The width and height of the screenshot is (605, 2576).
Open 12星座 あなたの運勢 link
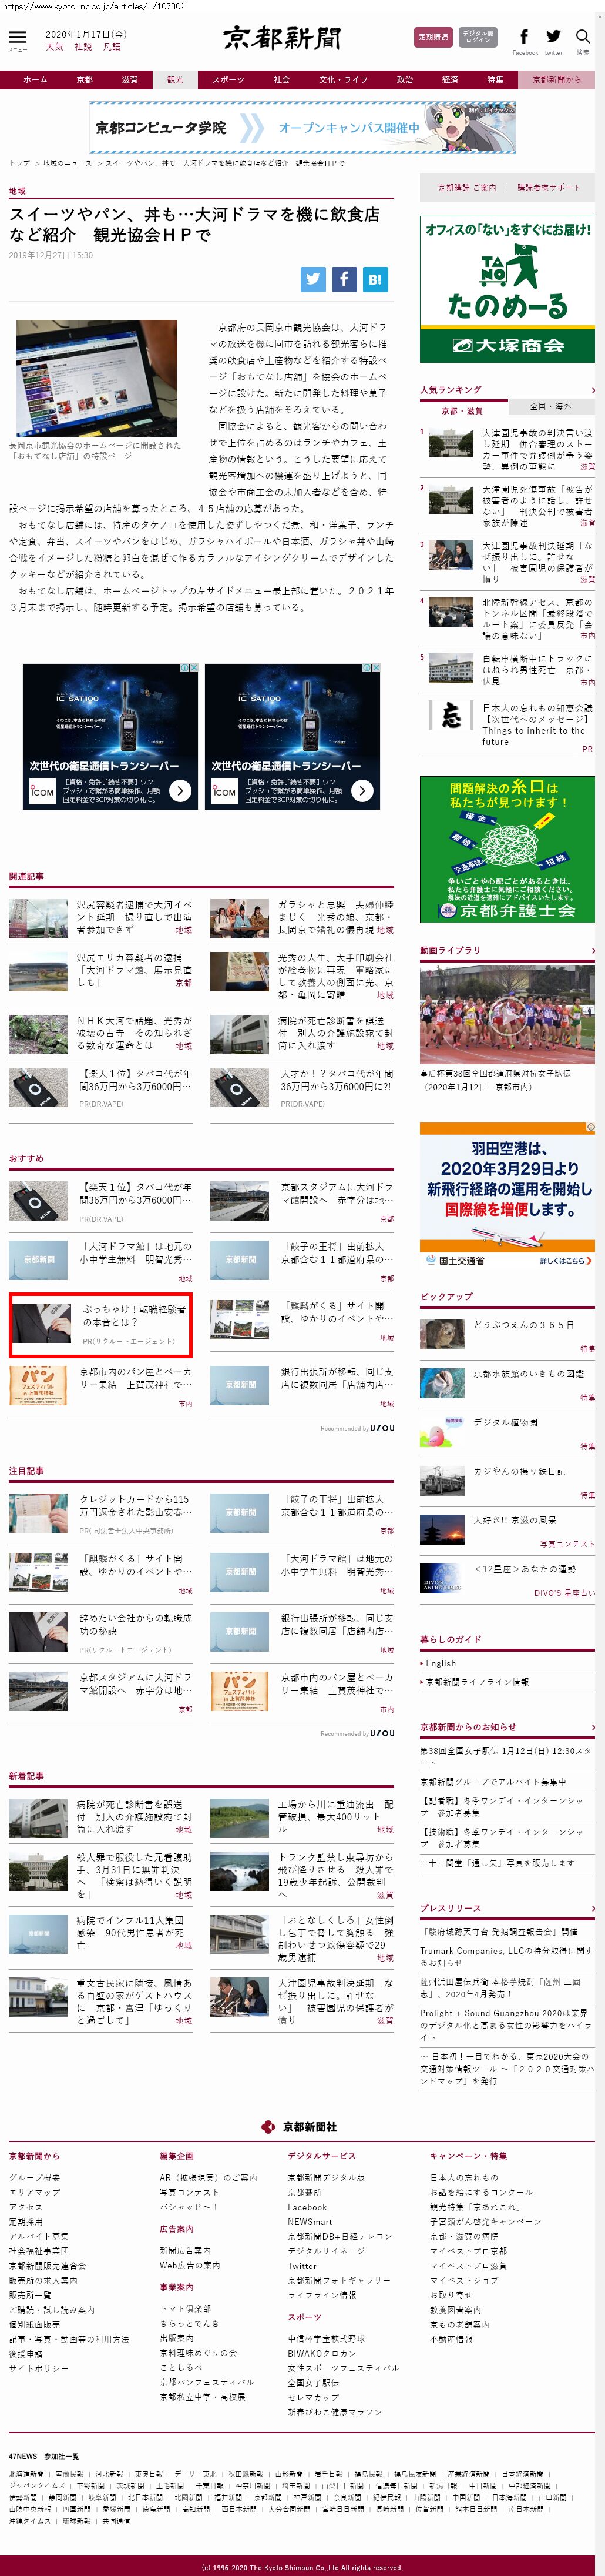click(x=525, y=1569)
